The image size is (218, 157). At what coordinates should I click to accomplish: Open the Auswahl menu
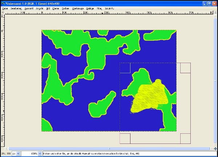pos(29,8)
